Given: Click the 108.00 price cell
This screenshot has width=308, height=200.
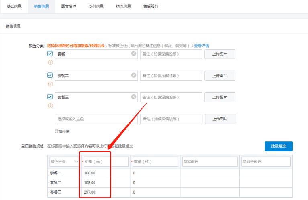Looking at the screenshot, I should tap(106, 182).
